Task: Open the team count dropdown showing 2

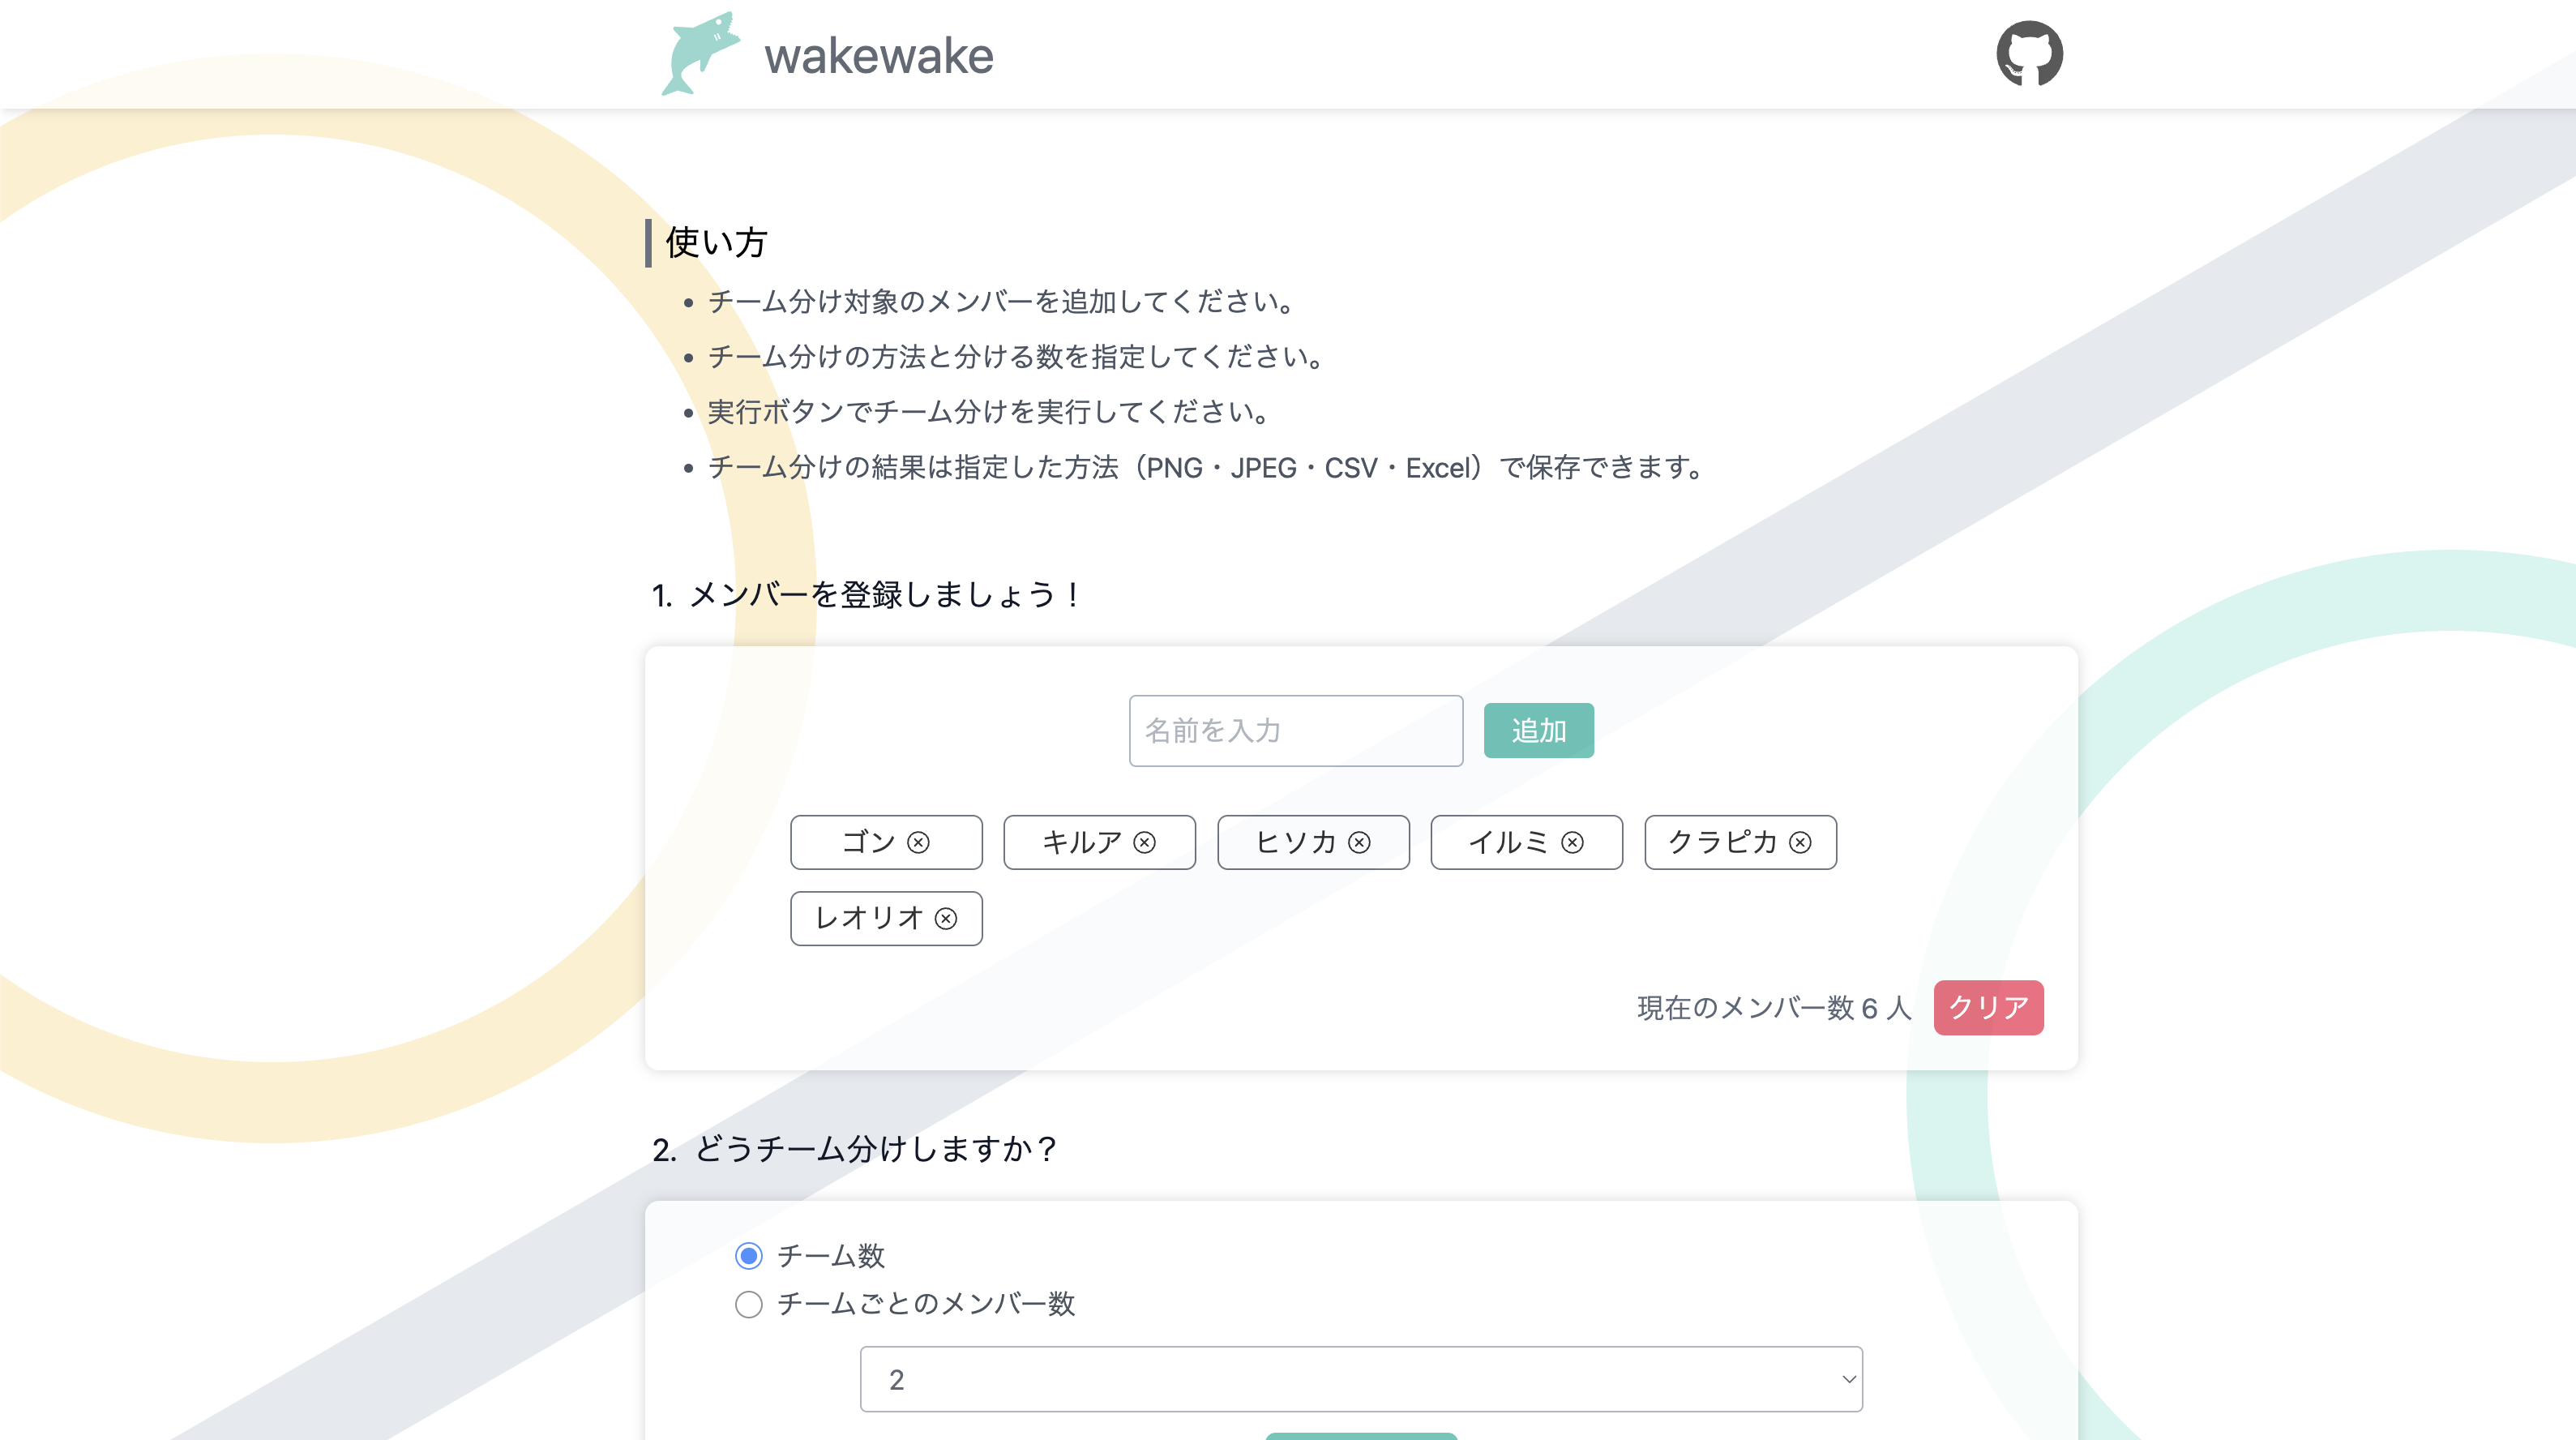Action: pyautogui.click(x=1361, y=1380)
